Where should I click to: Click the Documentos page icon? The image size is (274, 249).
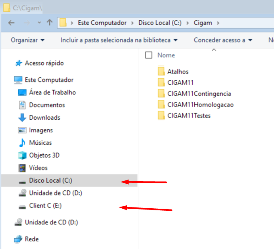click(x=22, y=105)
